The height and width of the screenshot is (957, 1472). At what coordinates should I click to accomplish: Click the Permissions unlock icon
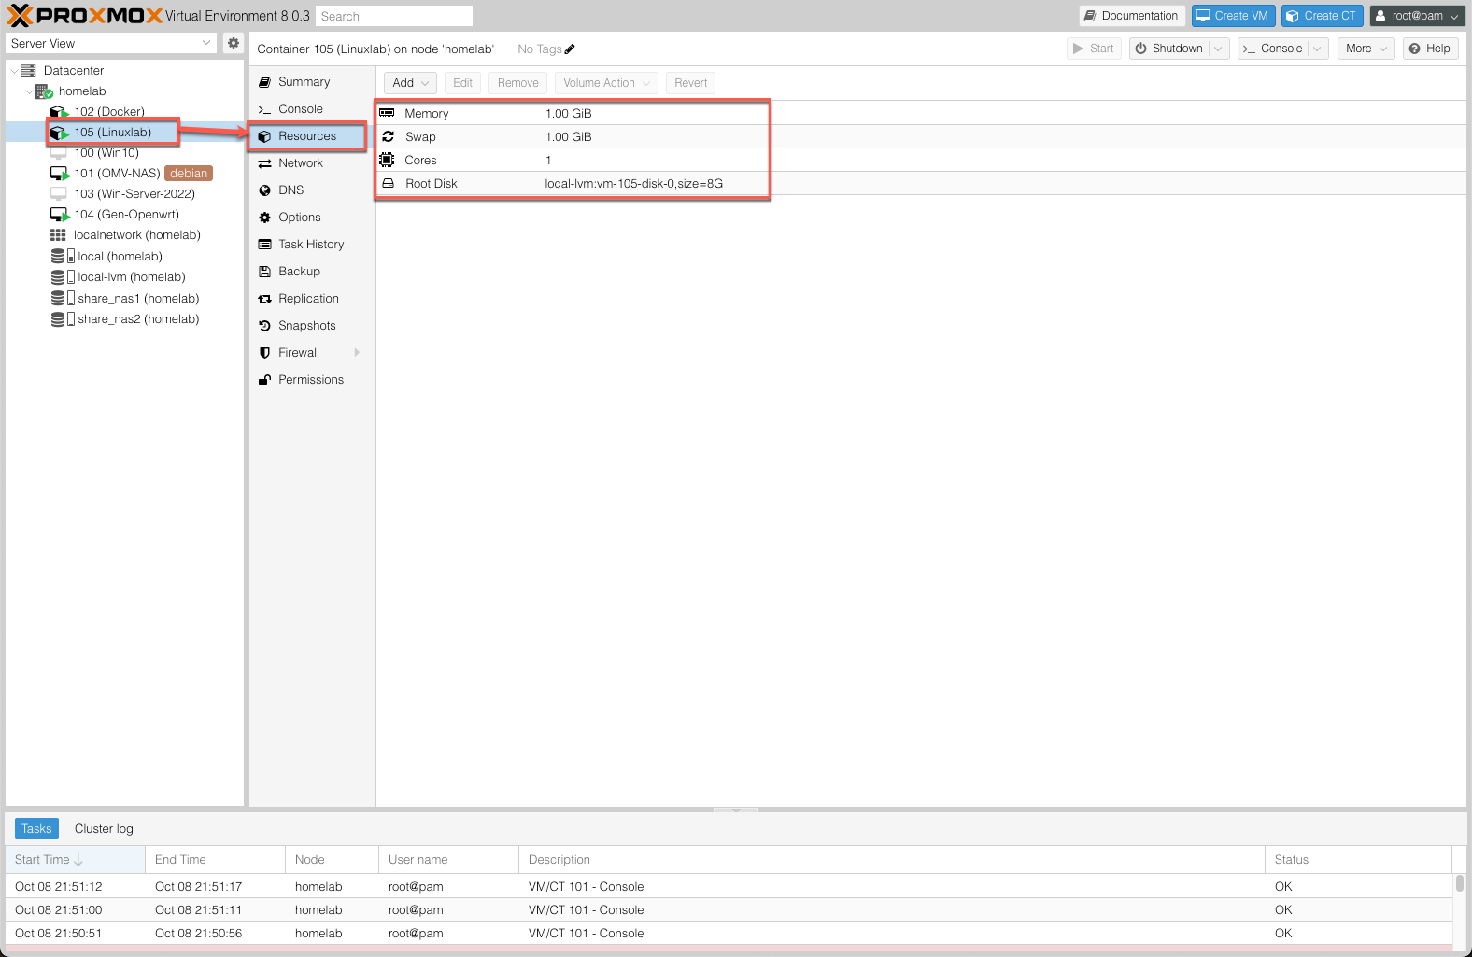pos(264,380)
